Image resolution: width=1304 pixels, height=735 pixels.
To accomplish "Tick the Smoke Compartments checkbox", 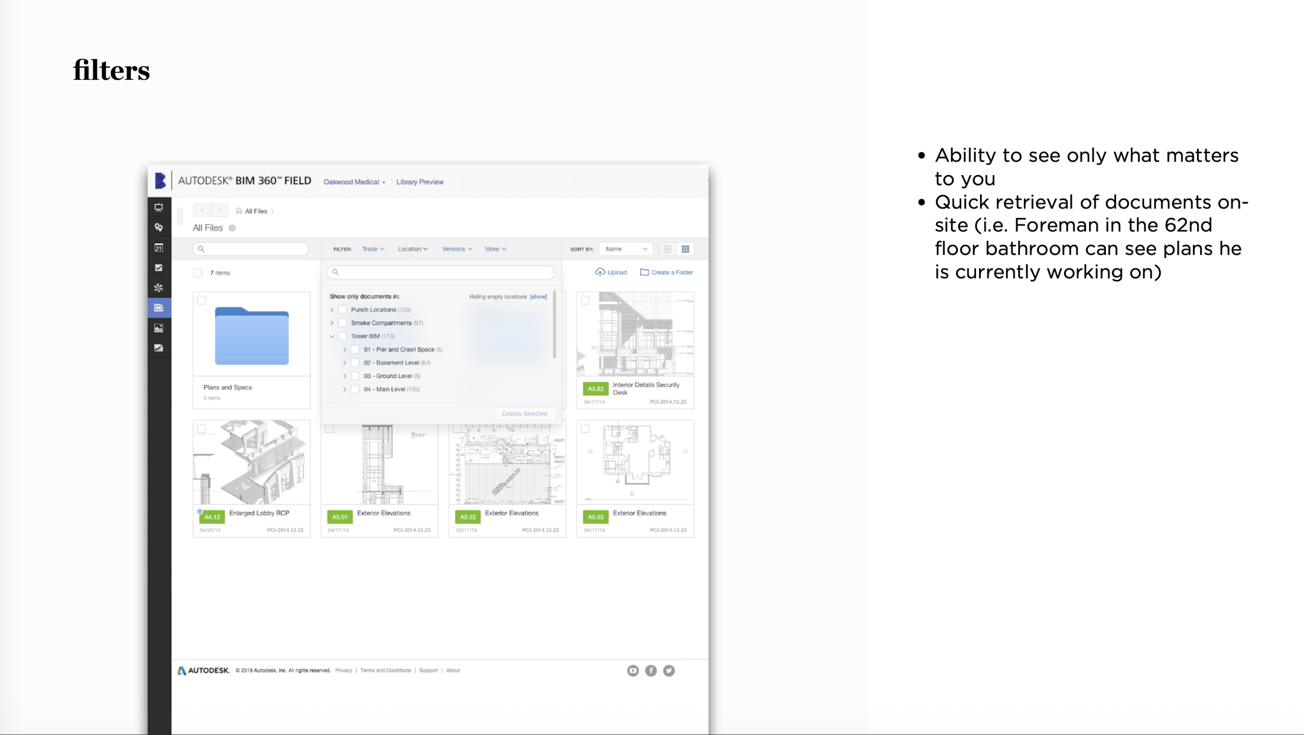I will (x=342, y=323).
